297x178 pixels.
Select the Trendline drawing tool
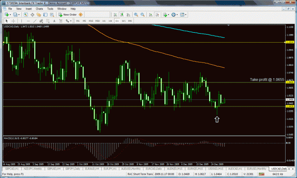[x=35, y=21]
